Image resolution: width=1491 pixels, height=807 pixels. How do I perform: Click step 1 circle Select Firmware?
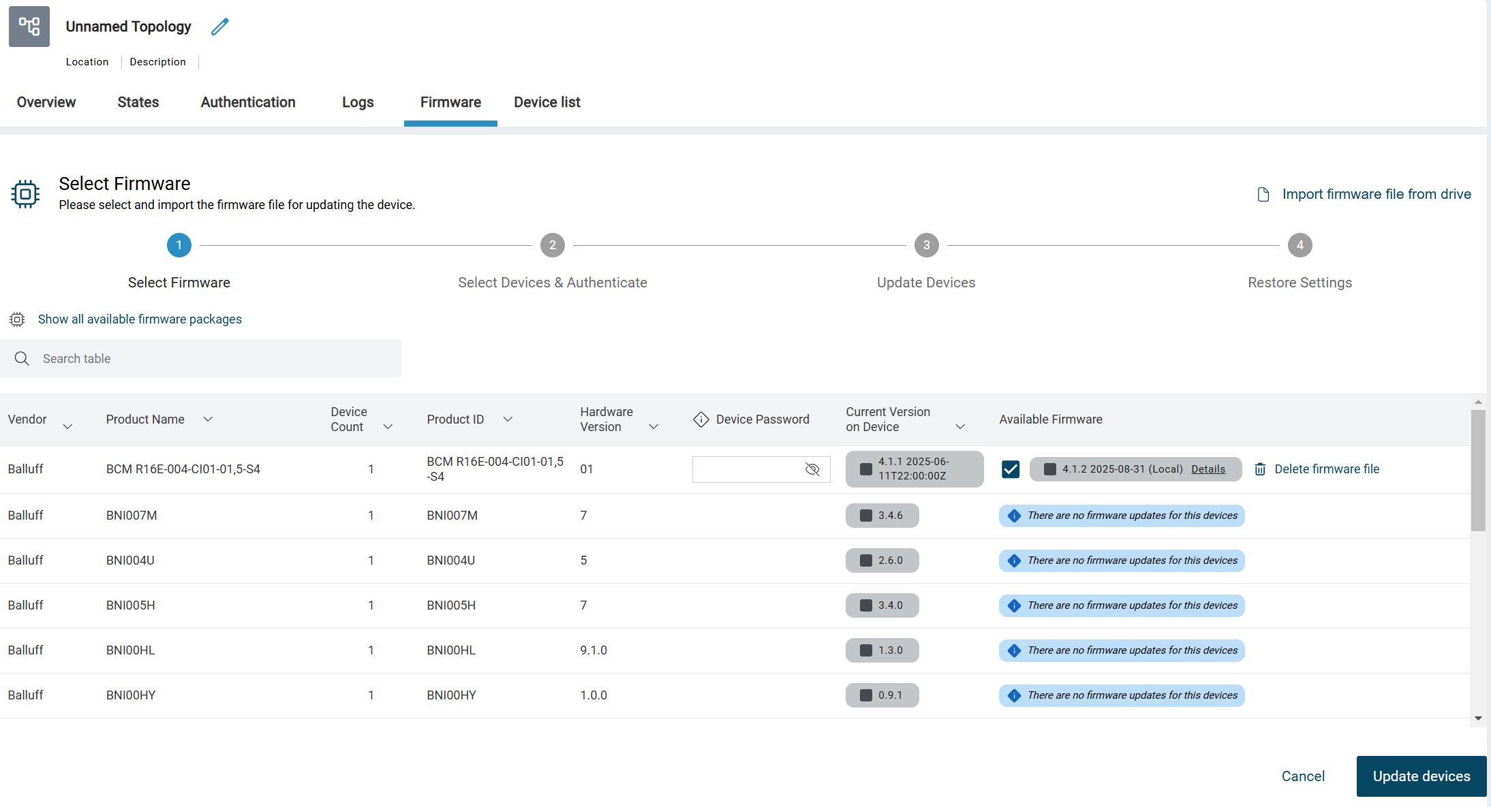(179, 245)
